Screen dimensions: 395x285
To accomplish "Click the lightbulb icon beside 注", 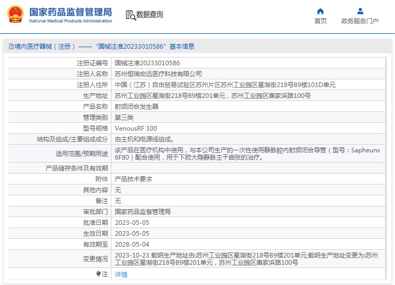I will point(98,274).
